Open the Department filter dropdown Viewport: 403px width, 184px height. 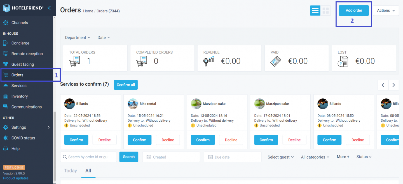click(x=78, y=37)
